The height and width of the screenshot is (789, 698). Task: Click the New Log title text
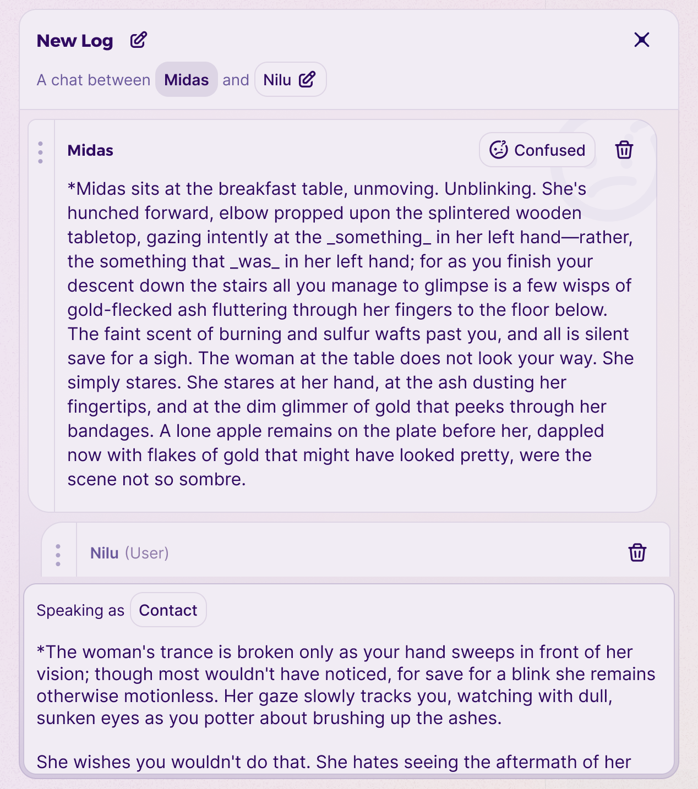coord(75,41)
